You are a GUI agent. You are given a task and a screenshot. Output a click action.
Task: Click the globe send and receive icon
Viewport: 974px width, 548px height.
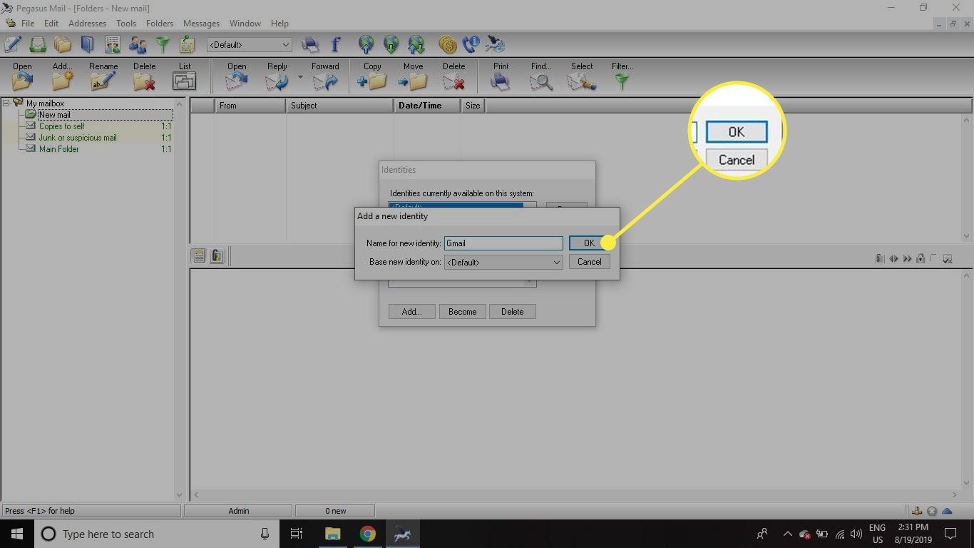point(416,45)
